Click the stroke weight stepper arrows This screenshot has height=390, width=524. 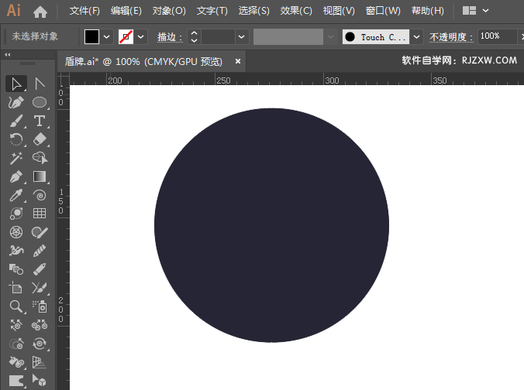pyautogui.click(x=194, y=36)
